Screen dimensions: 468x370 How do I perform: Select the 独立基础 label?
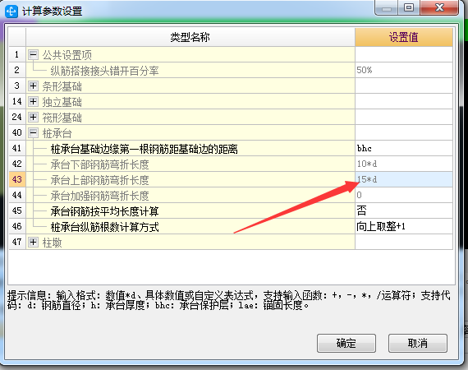pyautogui.click(x=62, y=102)
